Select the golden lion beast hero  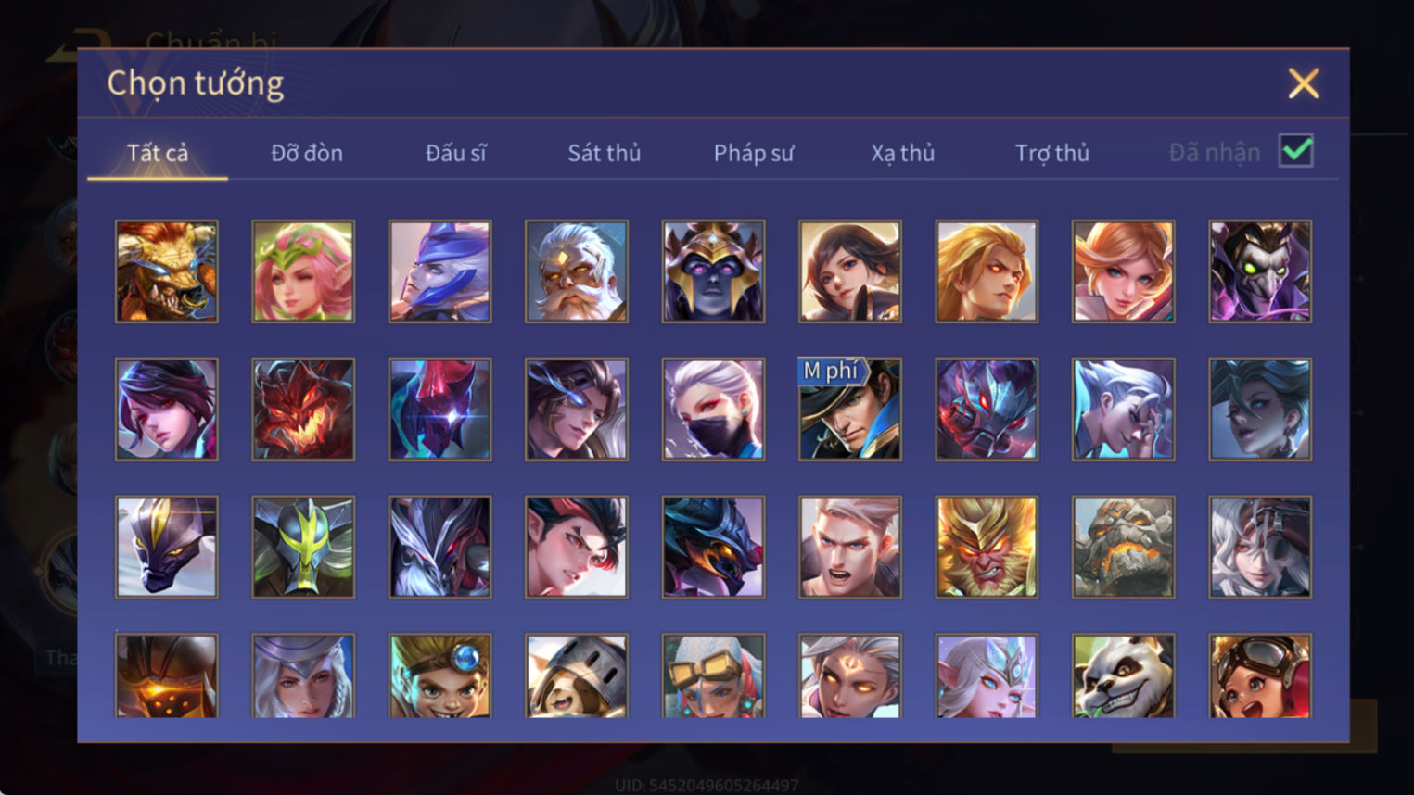[167, 271]
